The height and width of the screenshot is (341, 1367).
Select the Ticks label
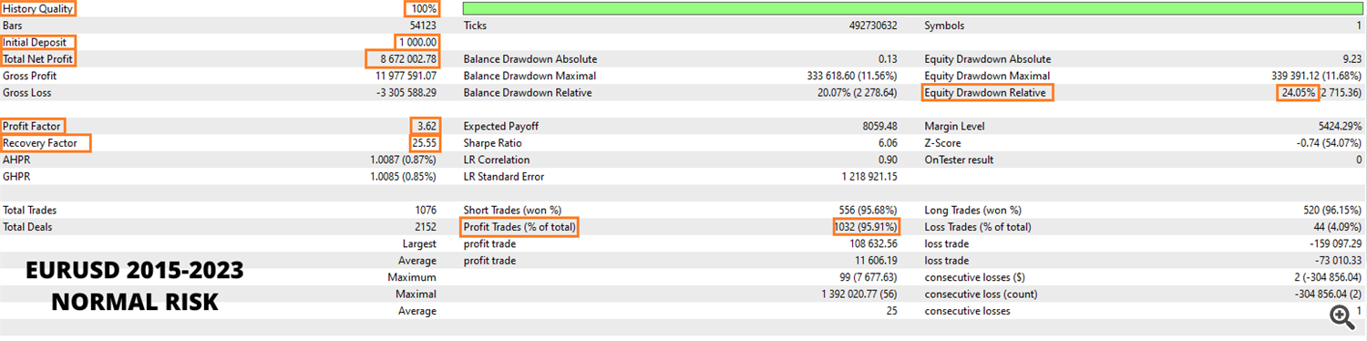[476, 26]
